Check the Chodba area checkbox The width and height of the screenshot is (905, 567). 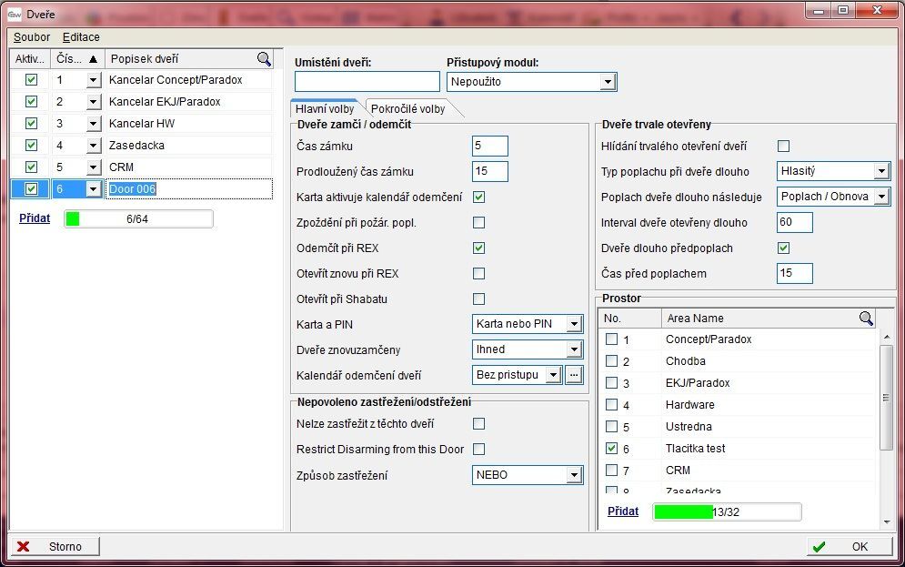pos(612,361)
